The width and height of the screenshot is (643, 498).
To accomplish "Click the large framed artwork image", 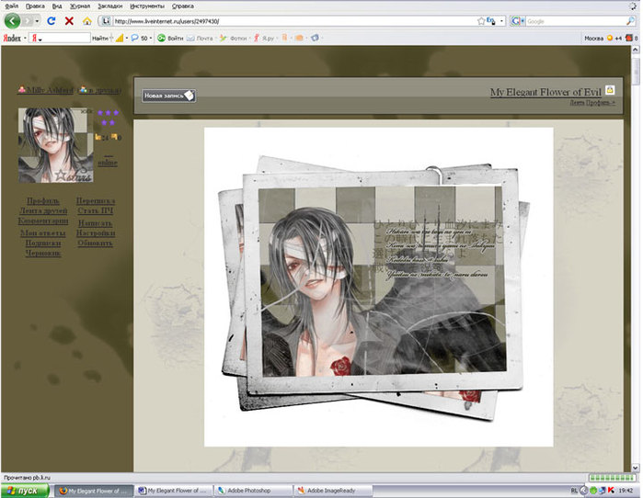I will click(378, 287).
